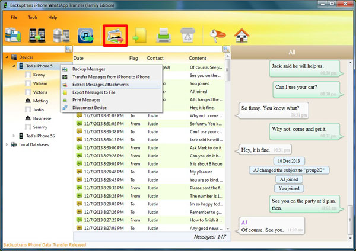Image resolution: width=356 pixels, height=251 pixels.
Task: Click the iTunes backup import toolbar icon
Action: (85, 36)
